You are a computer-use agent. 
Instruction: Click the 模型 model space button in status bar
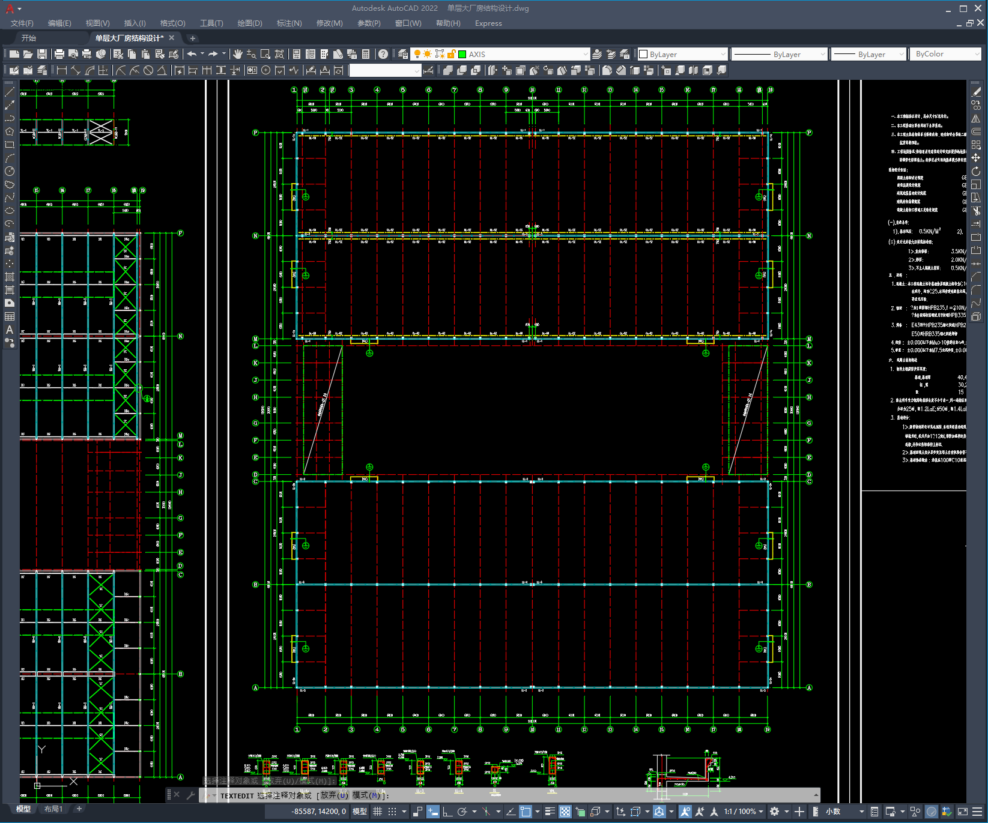point(360,812)
